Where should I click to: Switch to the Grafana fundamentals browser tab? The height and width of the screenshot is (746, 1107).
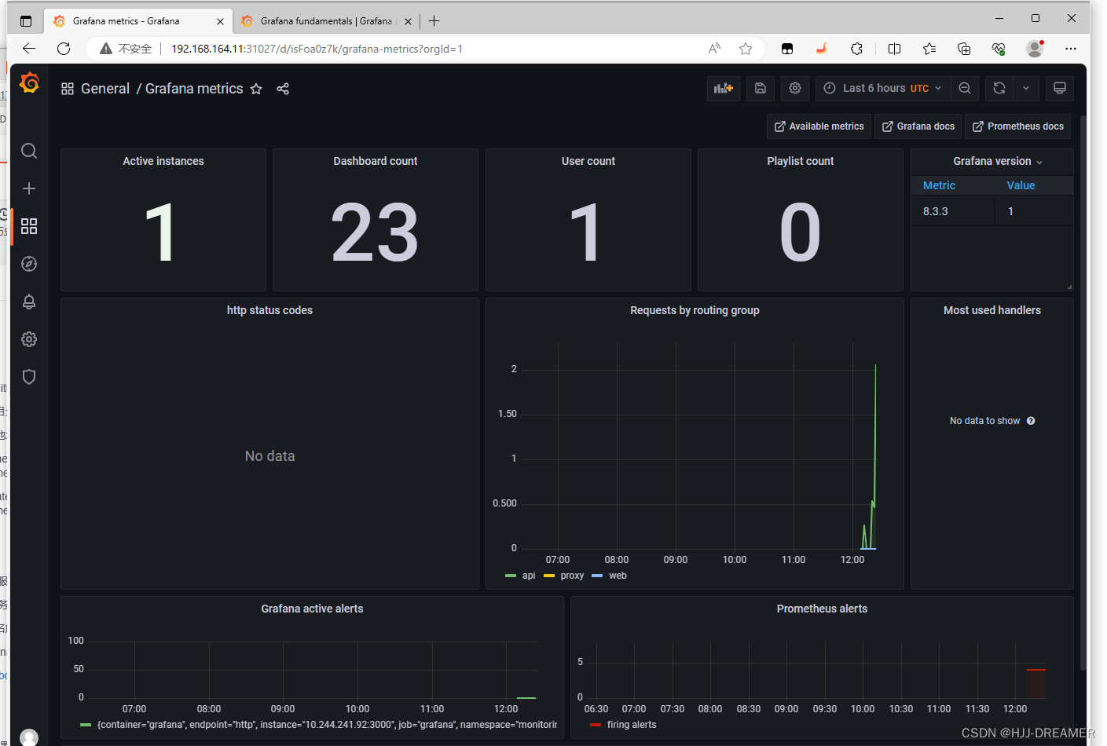pyautogui.click(x=325, y=21)
